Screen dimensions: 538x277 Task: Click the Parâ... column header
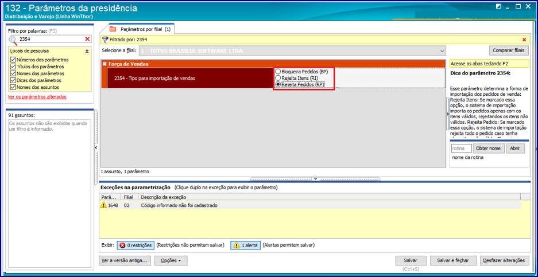click(110, 197)
